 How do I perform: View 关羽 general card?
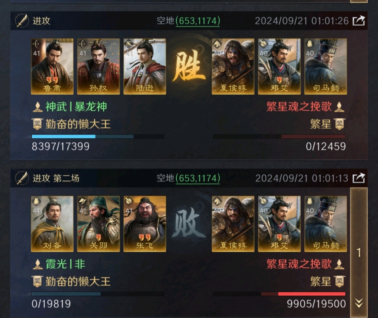(x=98, y=224)
